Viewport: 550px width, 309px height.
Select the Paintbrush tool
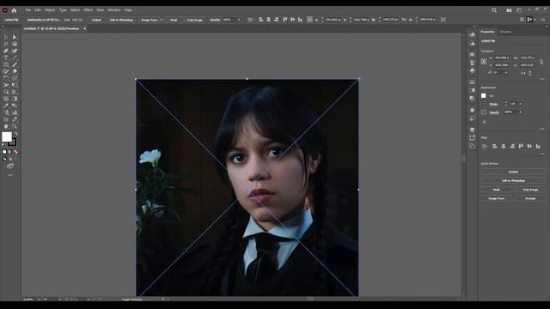[x=15, y=64]
